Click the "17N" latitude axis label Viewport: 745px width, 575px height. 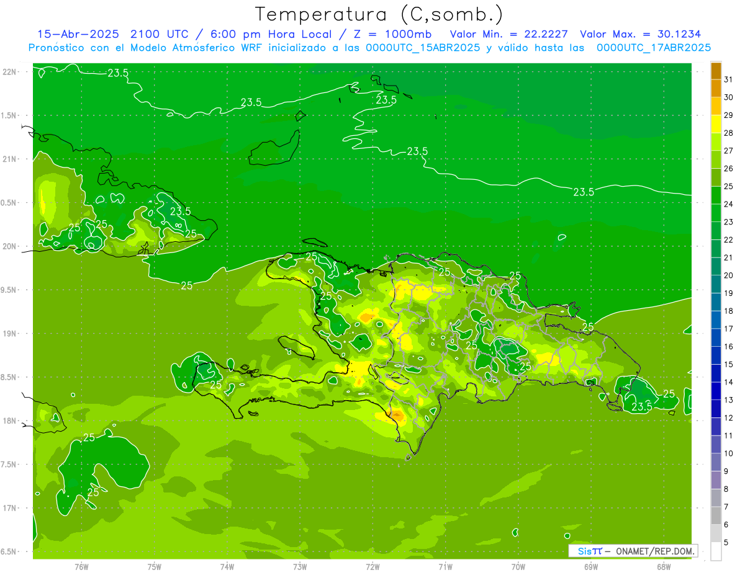pyautogui.click(x=11, y=508)
